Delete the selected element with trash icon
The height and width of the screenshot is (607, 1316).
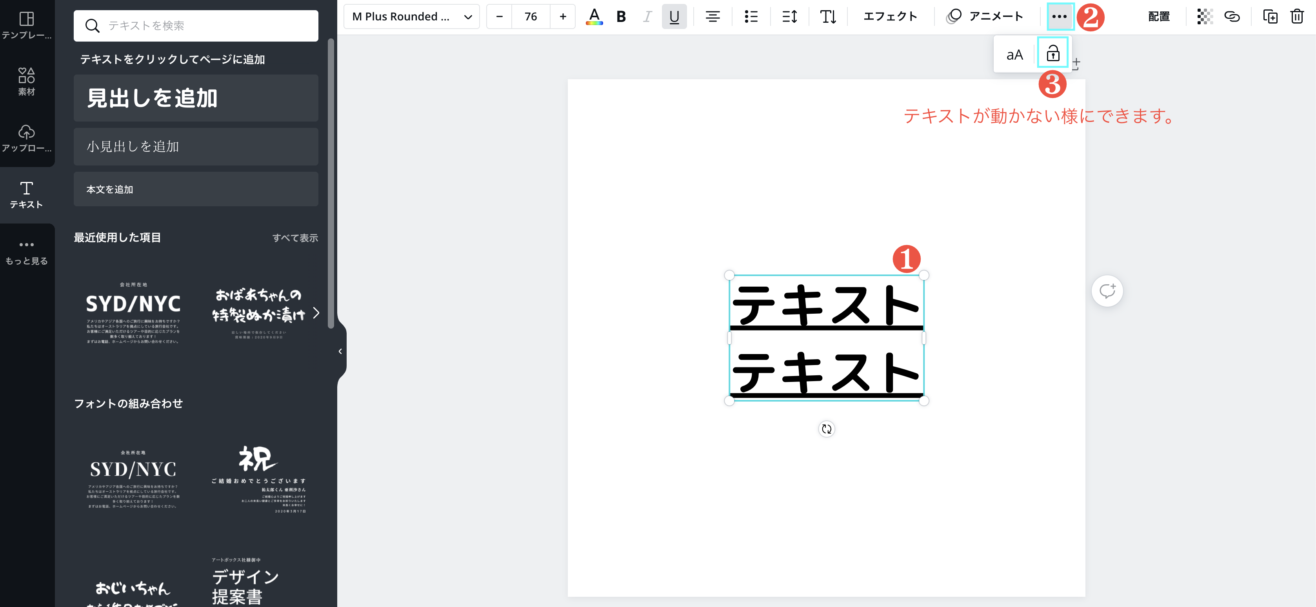click(1297, 16)
